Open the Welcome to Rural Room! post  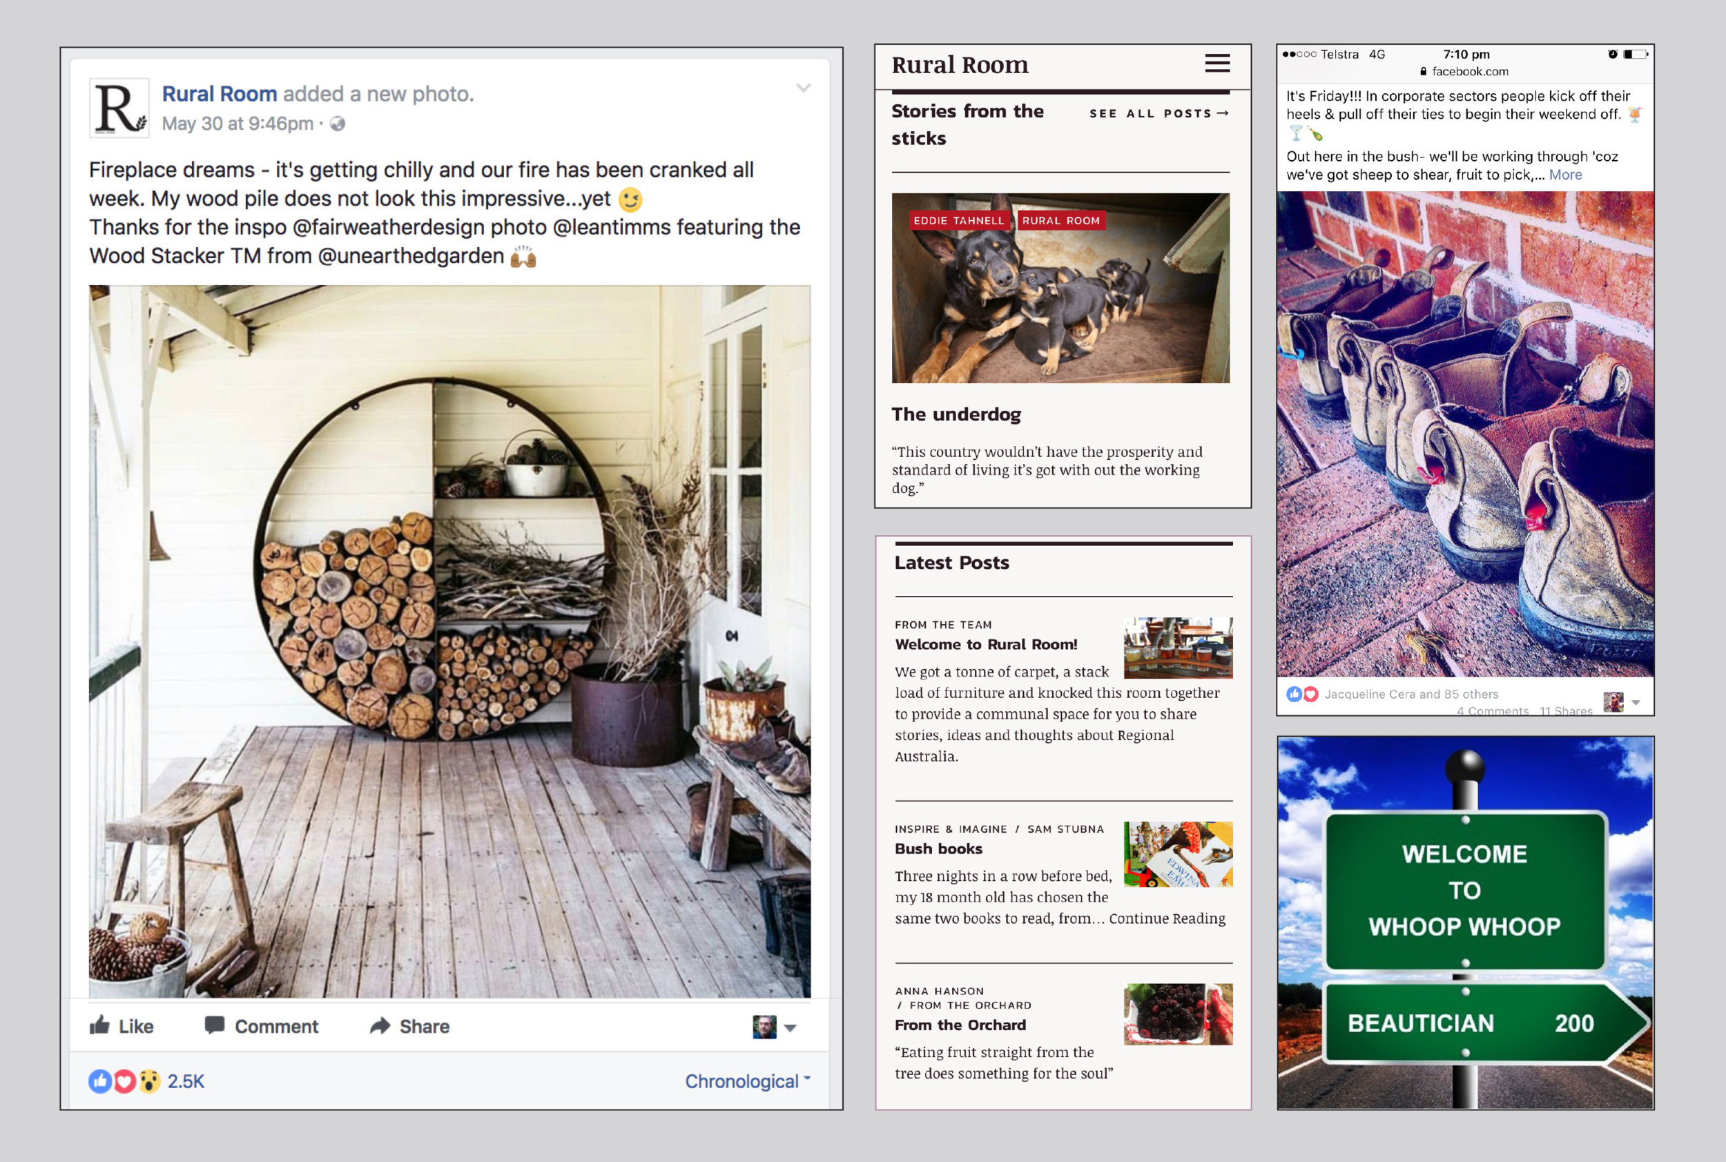(x=986, y=645)
